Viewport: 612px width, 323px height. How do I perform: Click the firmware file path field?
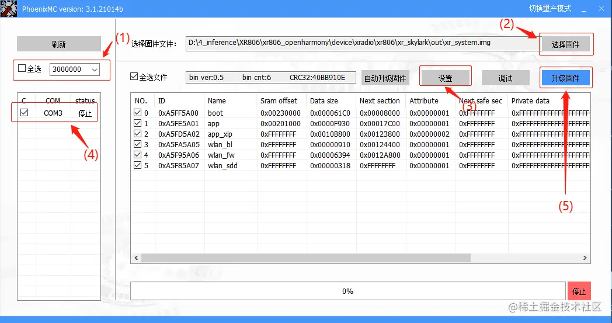coord(362,43)
